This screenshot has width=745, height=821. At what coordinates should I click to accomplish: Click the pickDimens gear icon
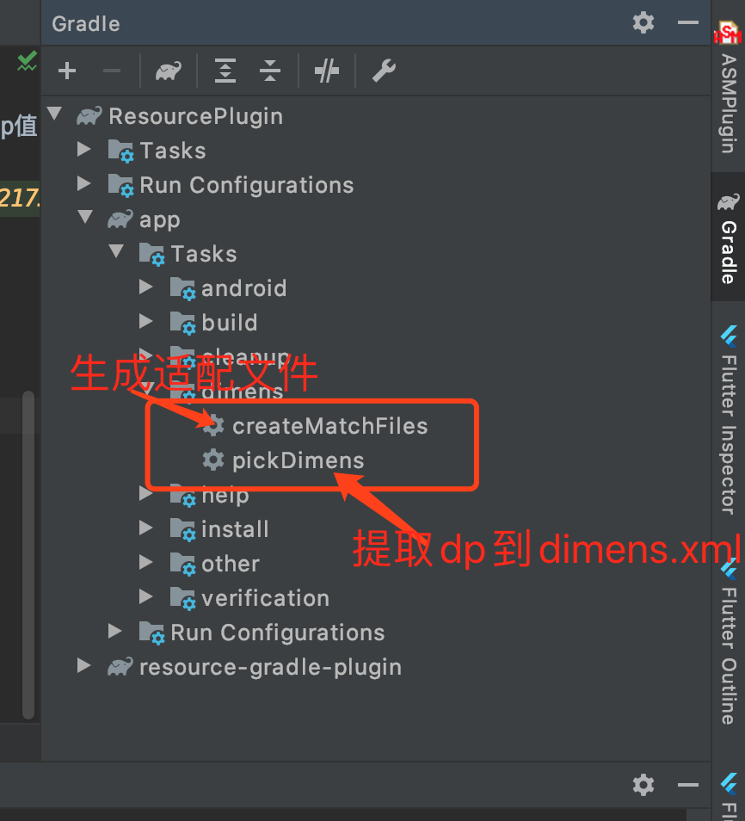[x=213, y=460]
